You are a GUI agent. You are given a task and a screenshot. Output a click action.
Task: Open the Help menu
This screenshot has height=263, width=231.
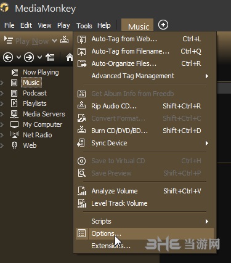(x=104, y=25)
